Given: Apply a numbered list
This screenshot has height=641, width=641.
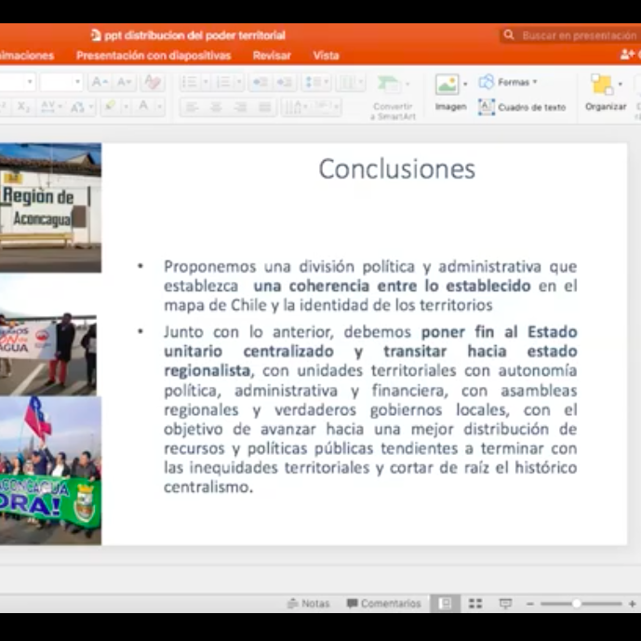Looking at the screenshot, I should pos(223,82).
